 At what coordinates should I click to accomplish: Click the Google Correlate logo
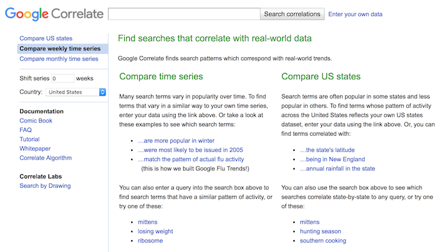[54, 14]
